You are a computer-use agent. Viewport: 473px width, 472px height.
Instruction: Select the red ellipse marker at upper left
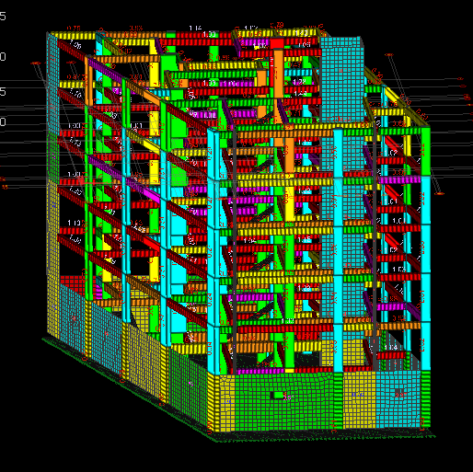coord(36,63)
